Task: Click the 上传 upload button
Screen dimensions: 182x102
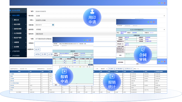Action: tap(37, 49)
